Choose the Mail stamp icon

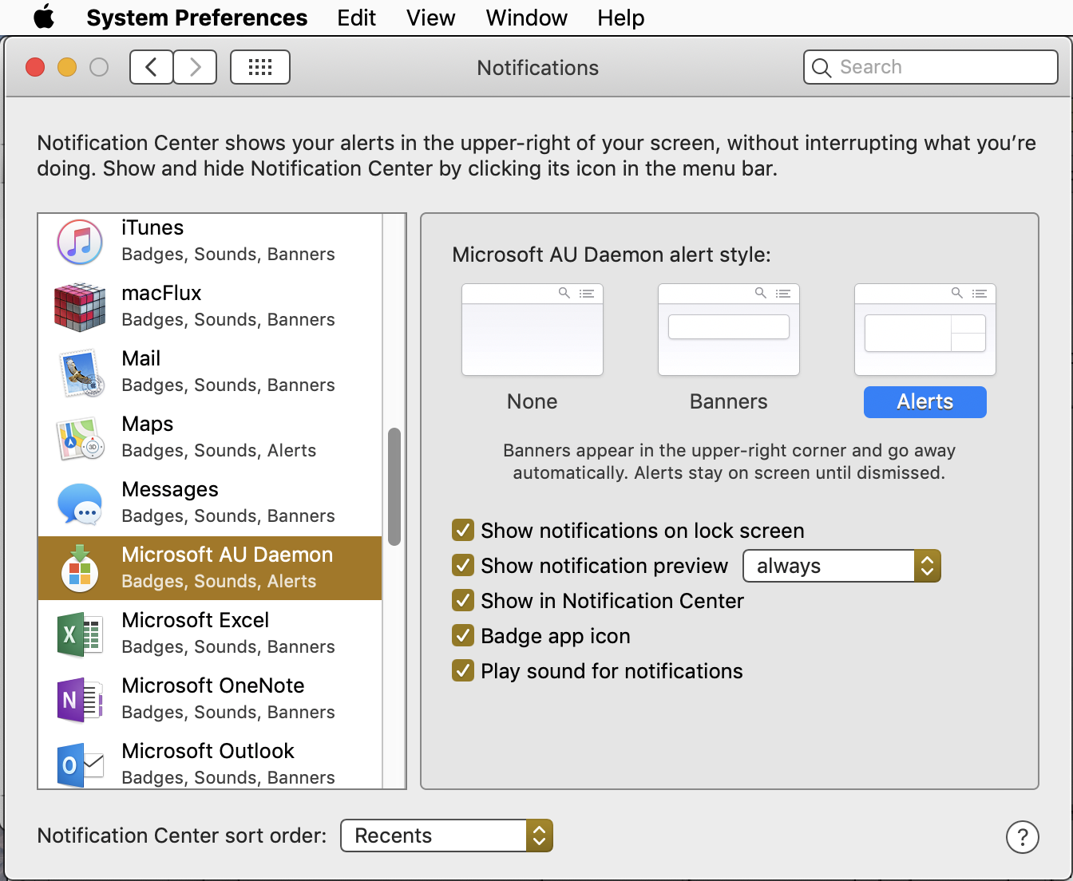pyautogui.click(x=81, y=373)
